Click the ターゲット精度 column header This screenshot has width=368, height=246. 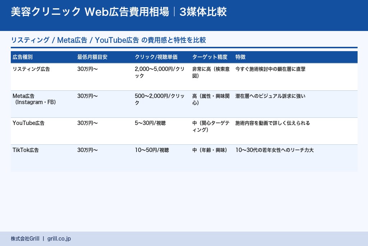[x=210, y=57]
